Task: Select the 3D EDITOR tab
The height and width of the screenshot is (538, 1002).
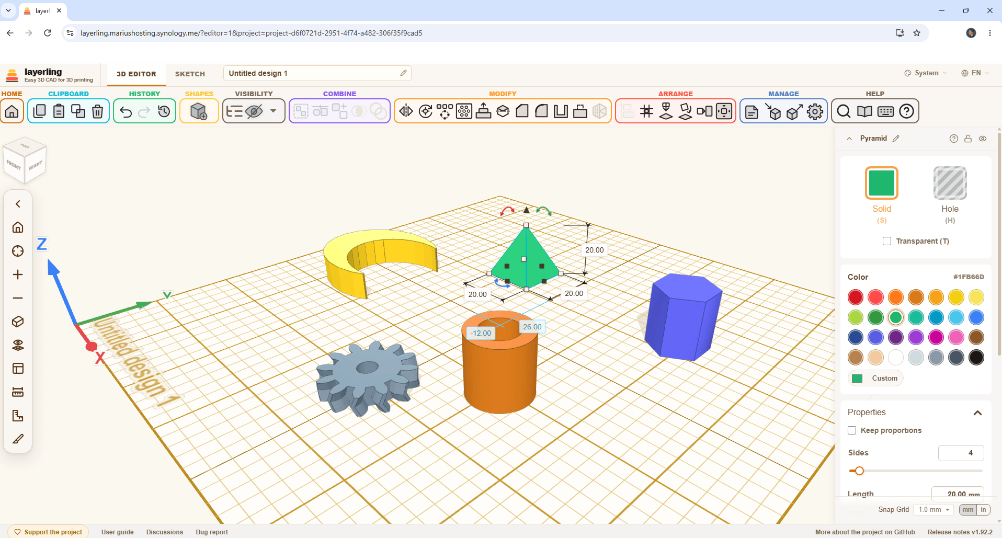Action: coord(136,74)
